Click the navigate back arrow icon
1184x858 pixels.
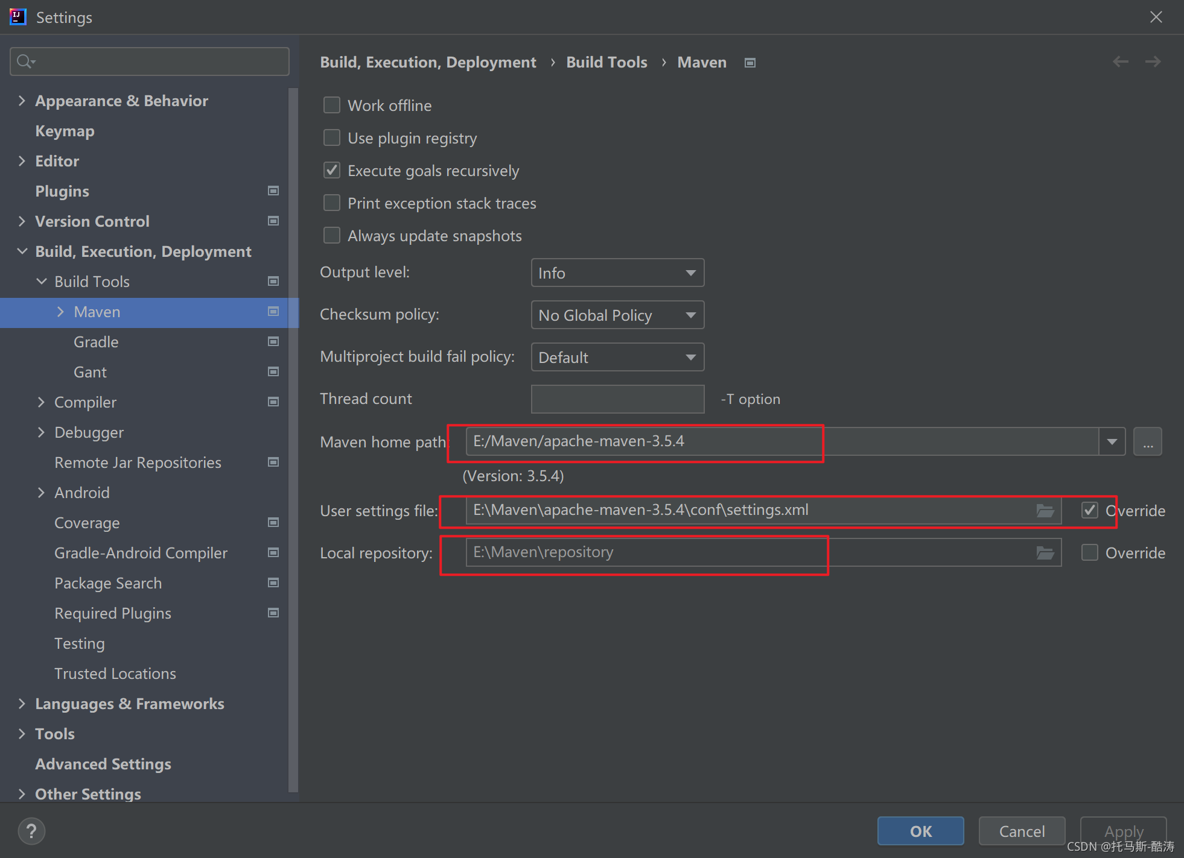pyautogui.click(x=1120, y=62)
